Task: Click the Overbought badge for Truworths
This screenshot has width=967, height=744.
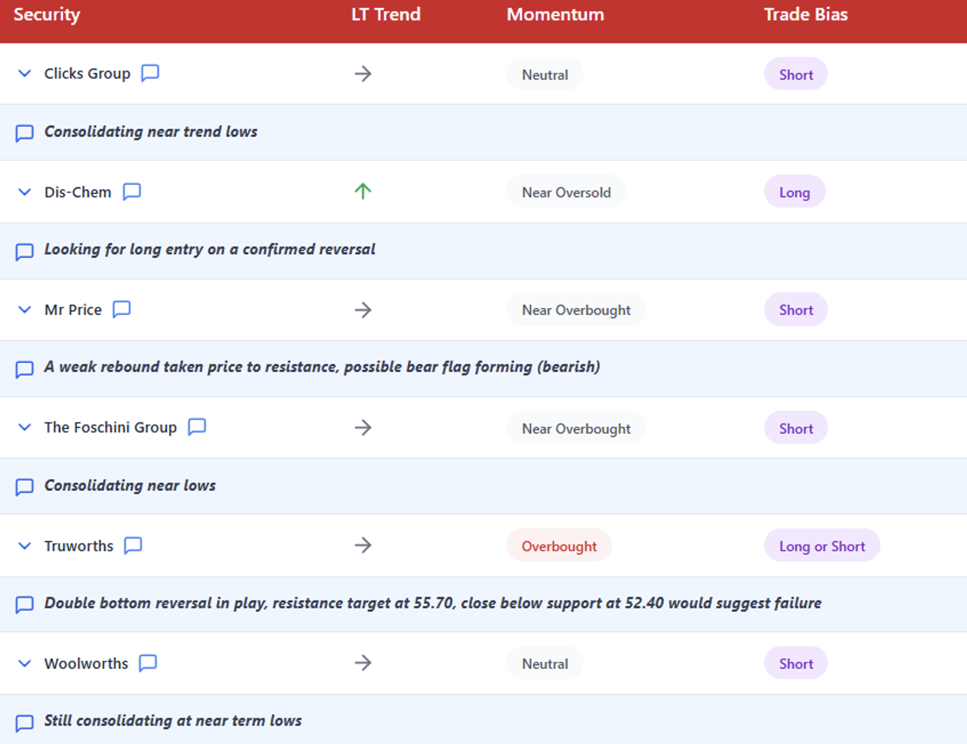Action: (559, 546)
